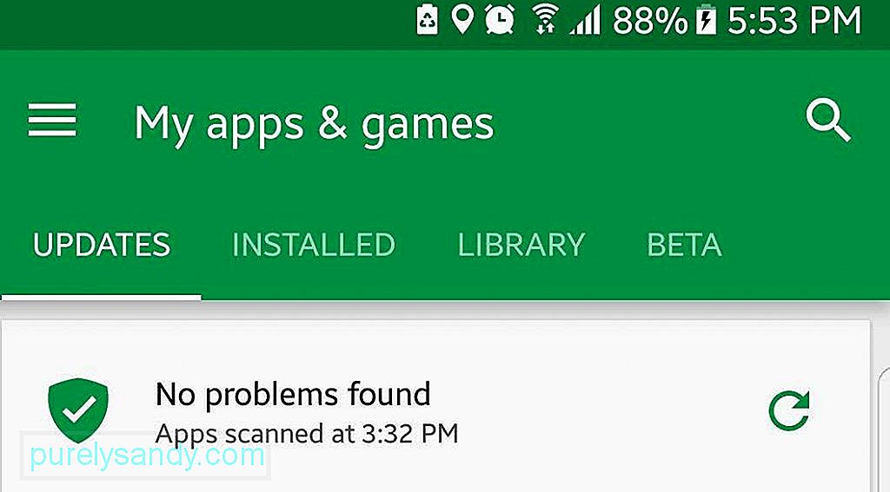Tap the Wi-Fi status icon
This screenshot has height=492, width=890.
point(546,21)
